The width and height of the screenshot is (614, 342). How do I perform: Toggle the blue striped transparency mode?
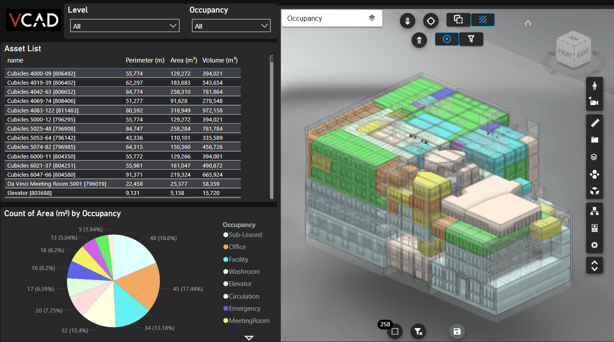click(x=482, y=20)
